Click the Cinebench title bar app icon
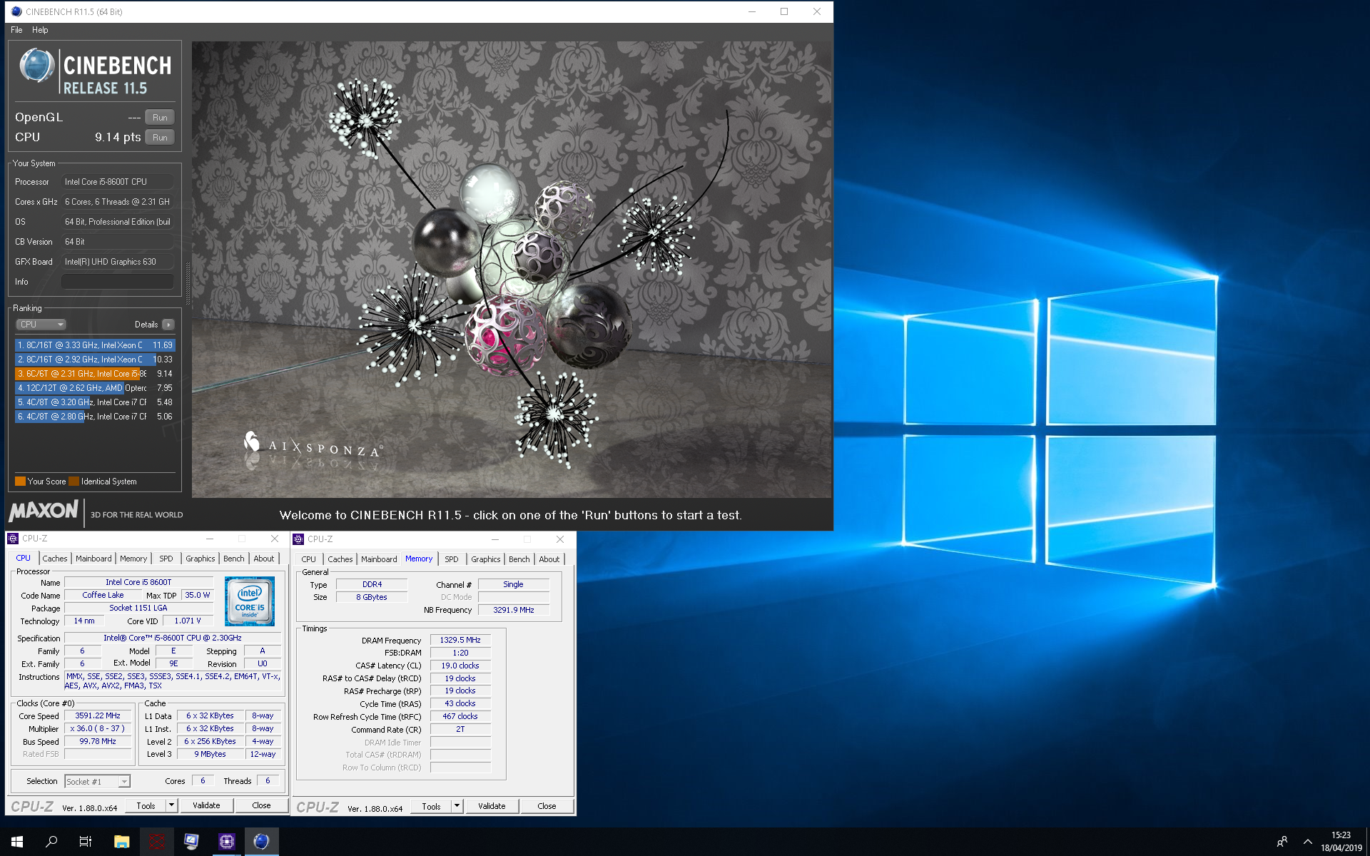This screenshot has height=856, width=1370. coord(16,11)
